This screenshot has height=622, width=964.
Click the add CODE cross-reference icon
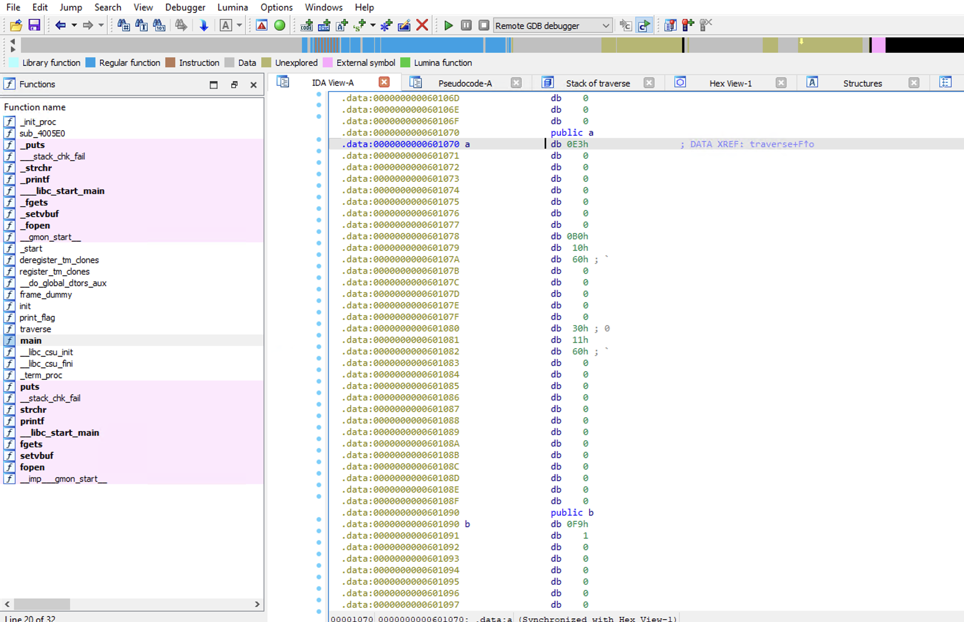(306, 25)
